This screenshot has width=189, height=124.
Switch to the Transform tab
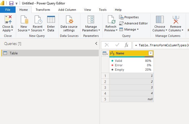point(43,10)
